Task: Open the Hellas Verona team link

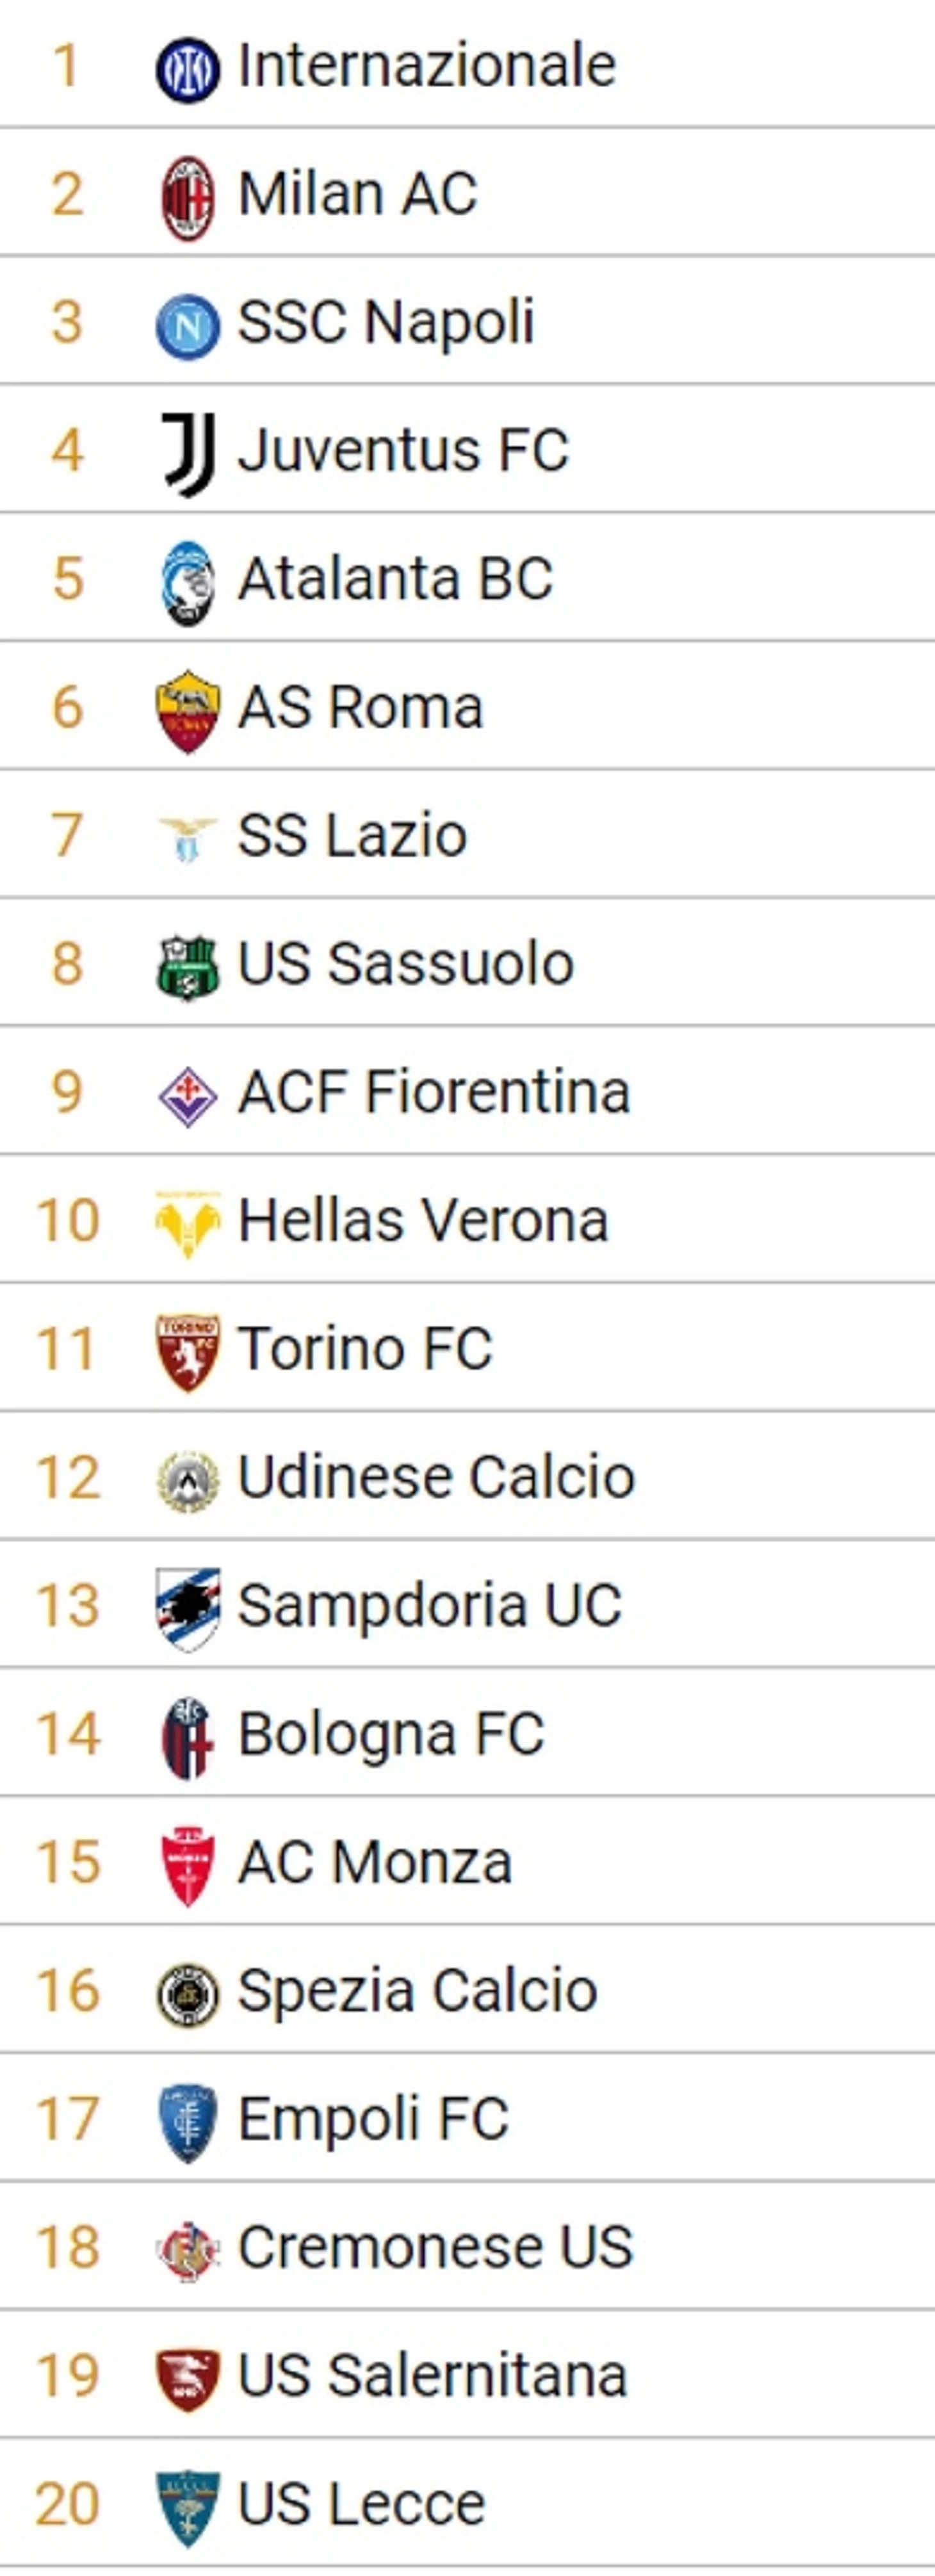Action: click(x=423, y=1221)
